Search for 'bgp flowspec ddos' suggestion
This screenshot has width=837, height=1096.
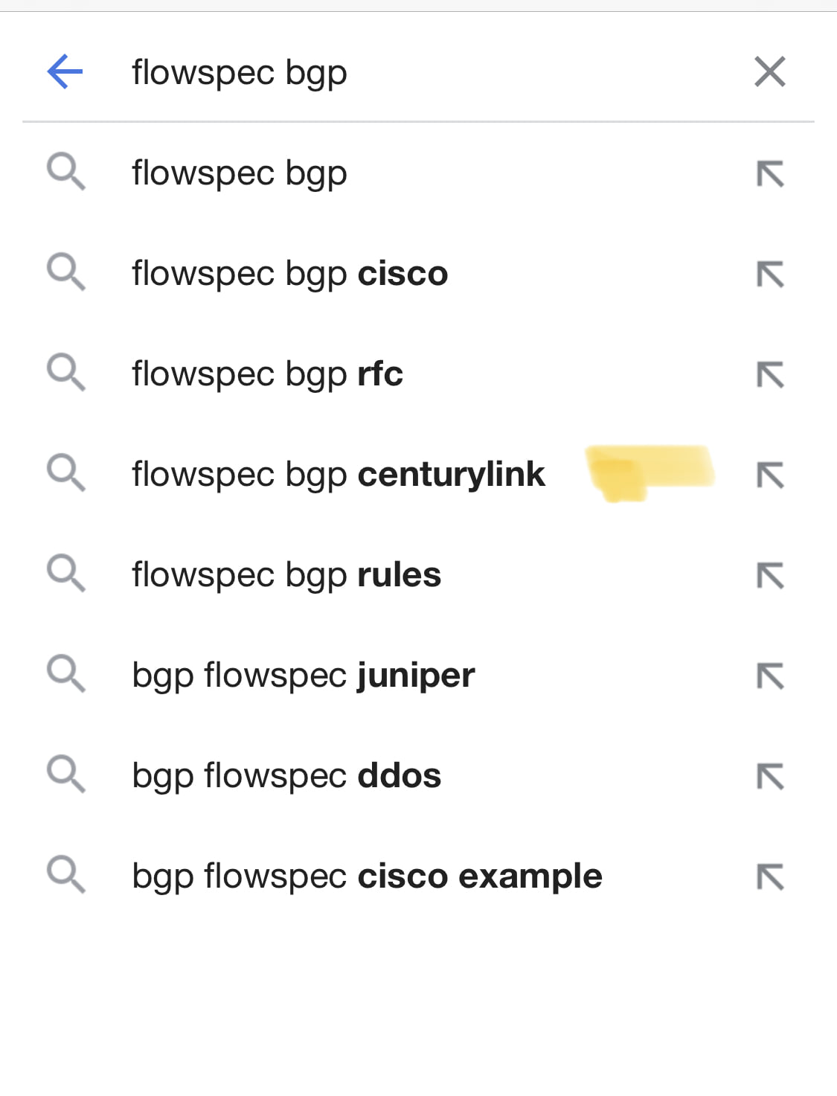[x=286, y=776]
